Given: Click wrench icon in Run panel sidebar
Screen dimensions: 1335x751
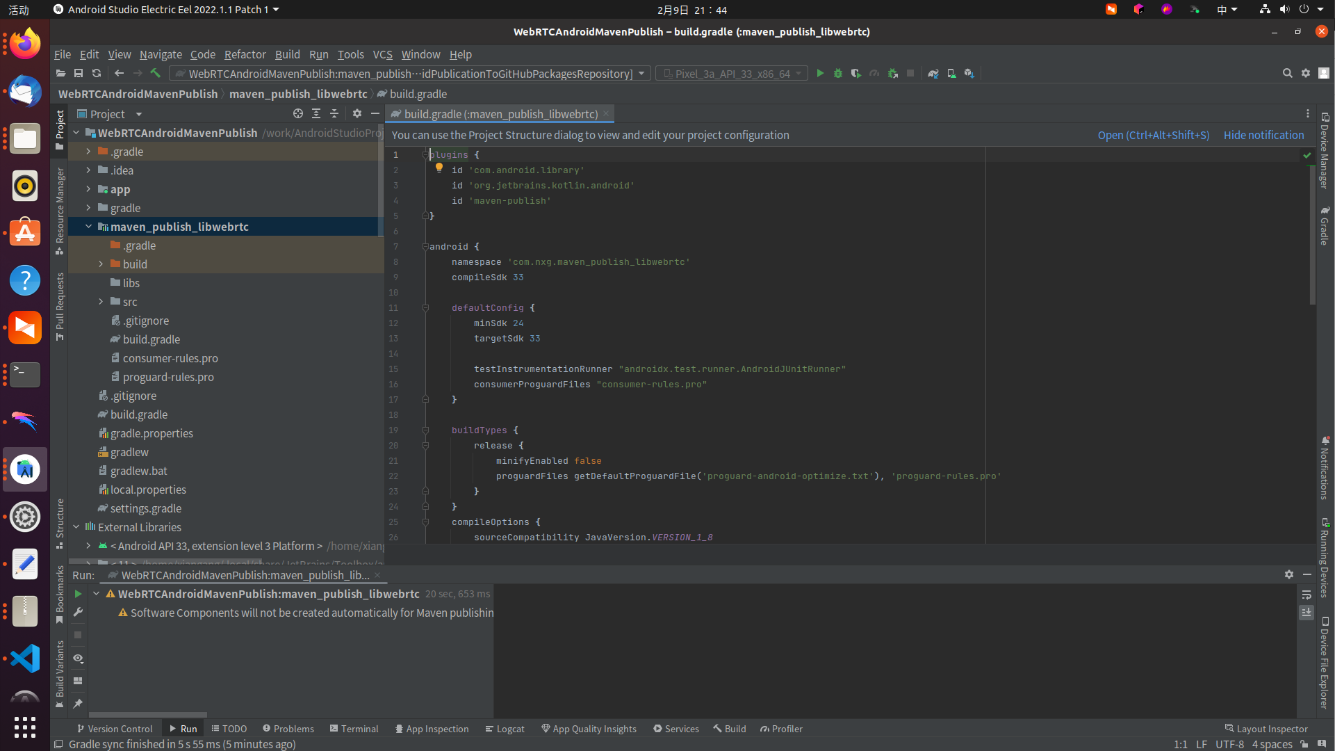Looking at the screenshot, I should click(78, 612).
